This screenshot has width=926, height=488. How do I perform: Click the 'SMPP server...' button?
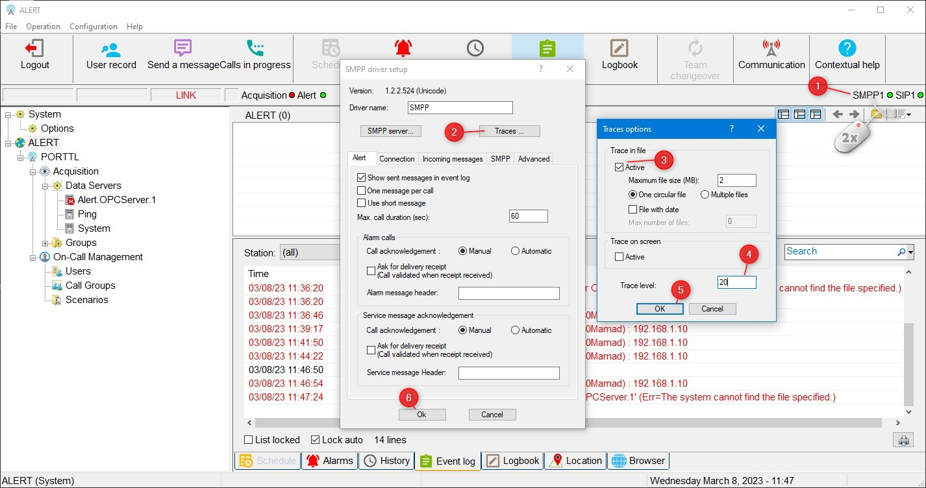point(390,131)
